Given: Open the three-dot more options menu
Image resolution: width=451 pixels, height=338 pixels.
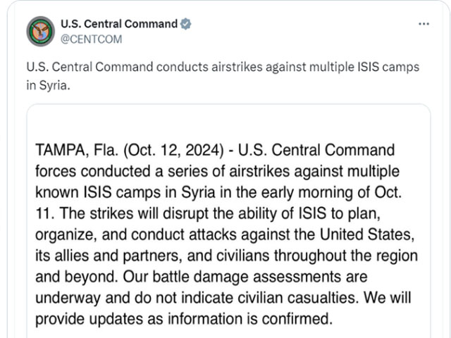Looking at the screenshot, I should (x=424, y=24).
